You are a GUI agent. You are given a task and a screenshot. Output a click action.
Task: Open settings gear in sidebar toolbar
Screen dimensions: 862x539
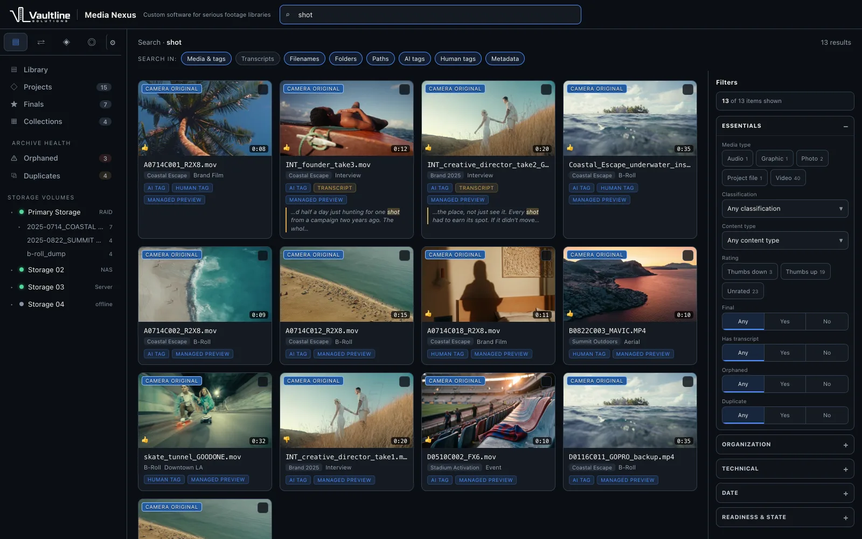pos(113,43)
